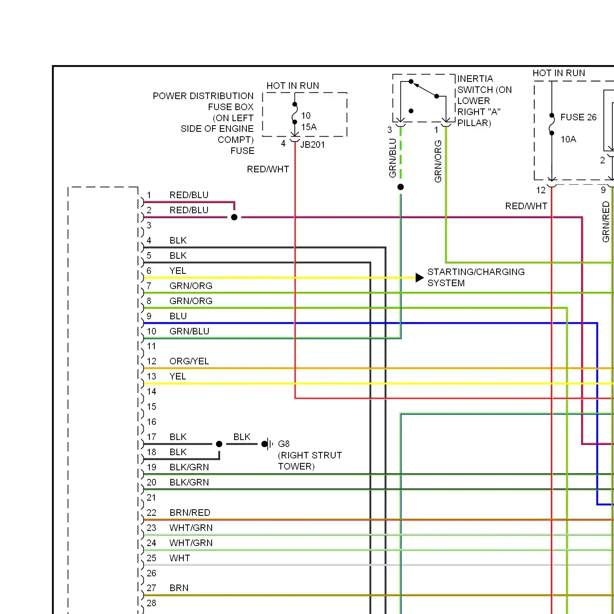
Task: Click the 'INERTIA' switch label
Action: [x=475, y=79]
